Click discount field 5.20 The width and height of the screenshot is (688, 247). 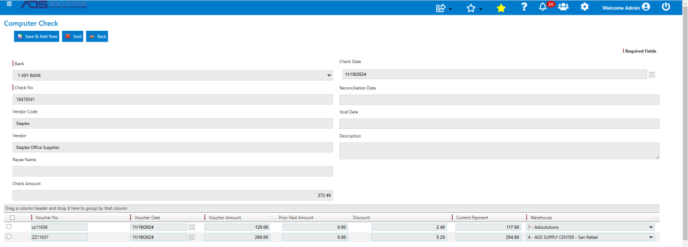pos(409,238)
